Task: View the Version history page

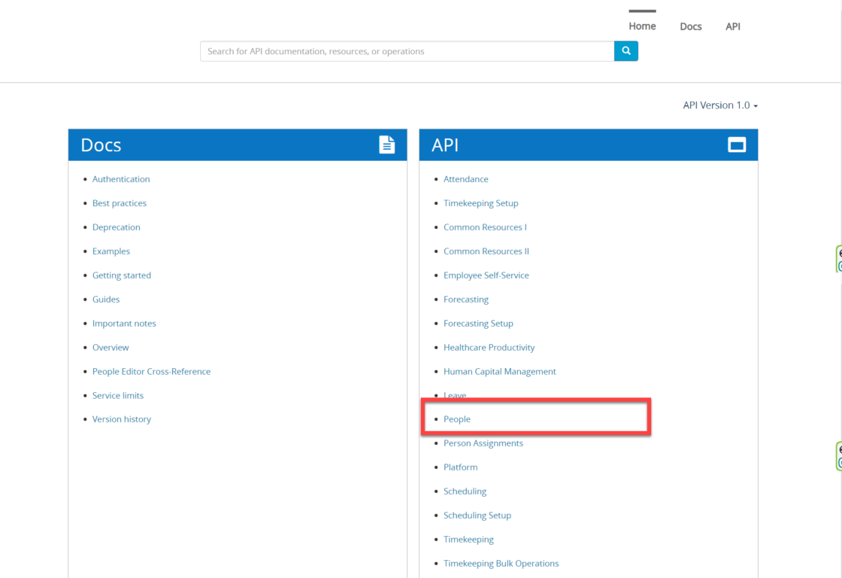Action: pos(121,419)
